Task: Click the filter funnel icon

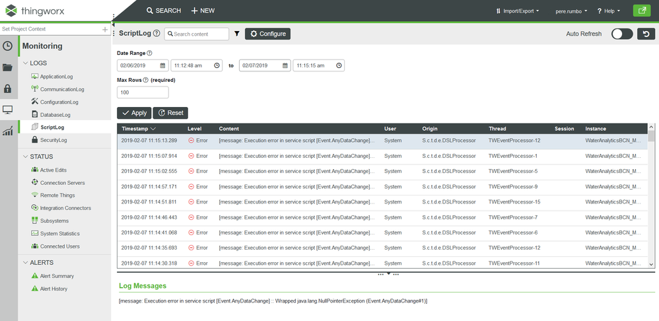Action: [x=236, y=34]
